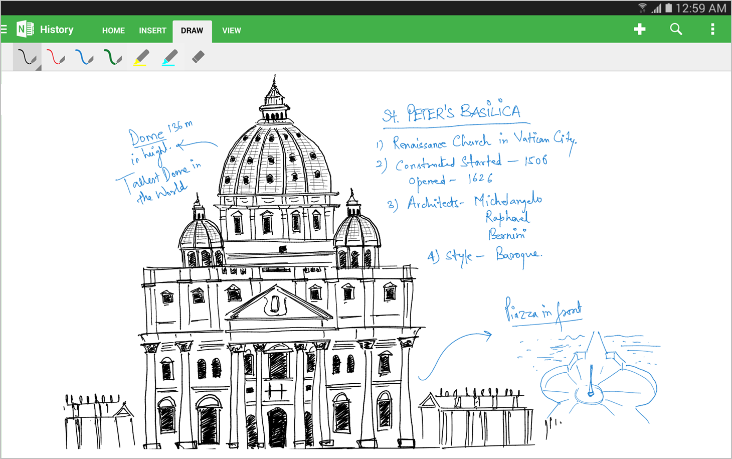Activate the Eraser tool

pyautogui.click(x=198, y=57)
